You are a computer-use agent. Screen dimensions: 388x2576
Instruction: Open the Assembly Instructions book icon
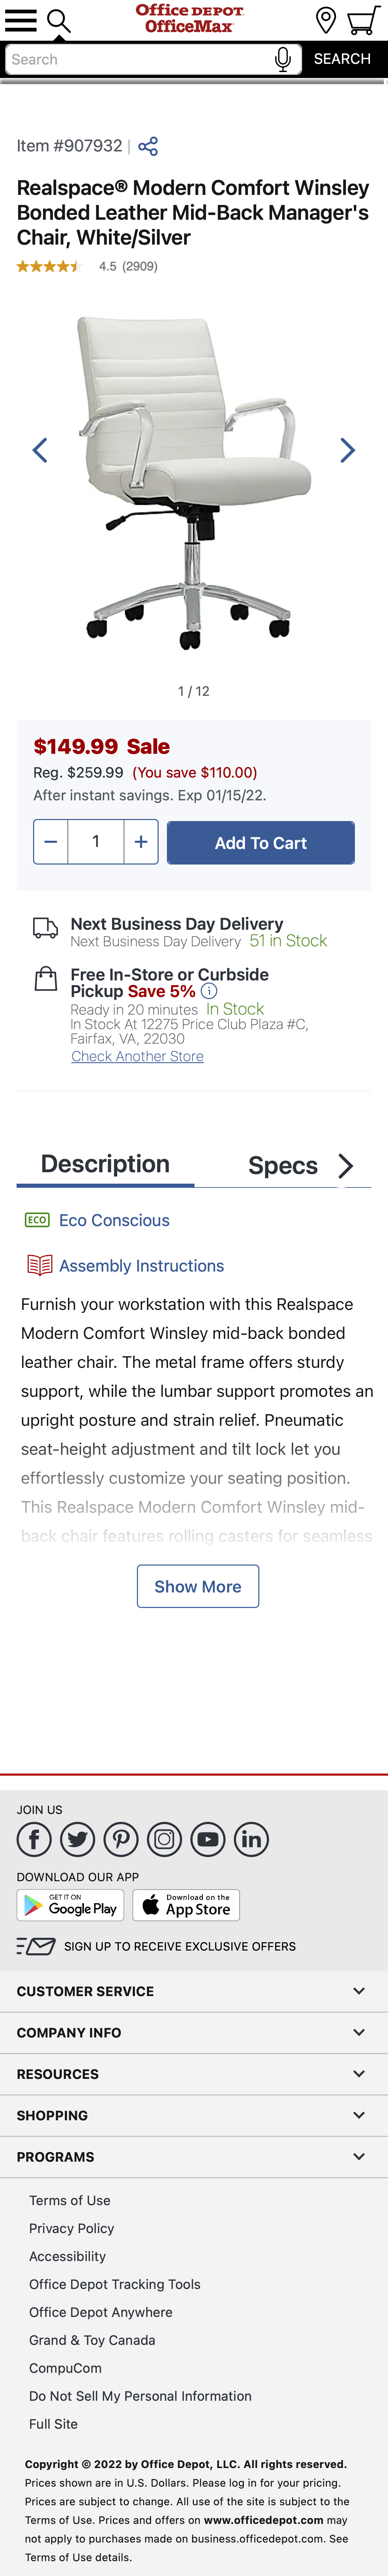[35, 1265]
